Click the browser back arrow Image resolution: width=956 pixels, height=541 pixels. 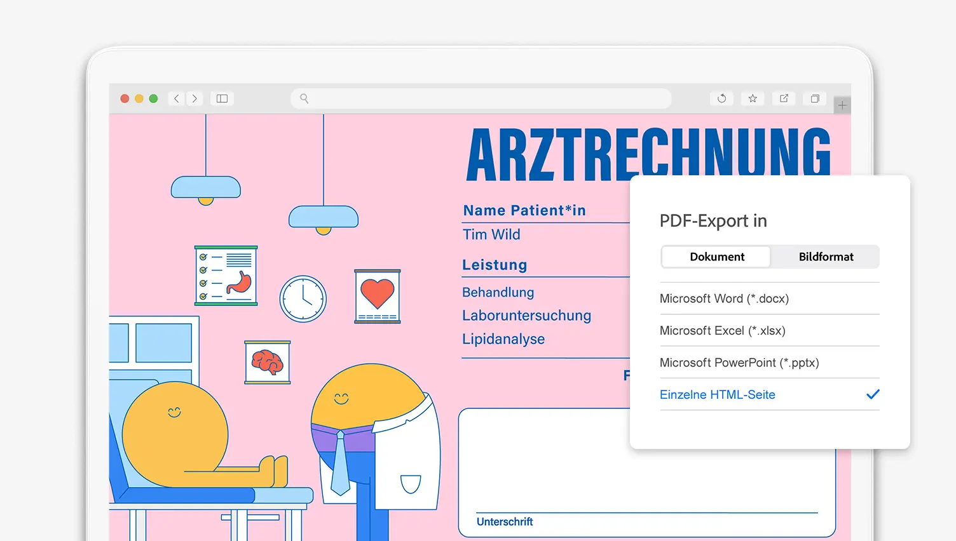(x=177, y=98)
